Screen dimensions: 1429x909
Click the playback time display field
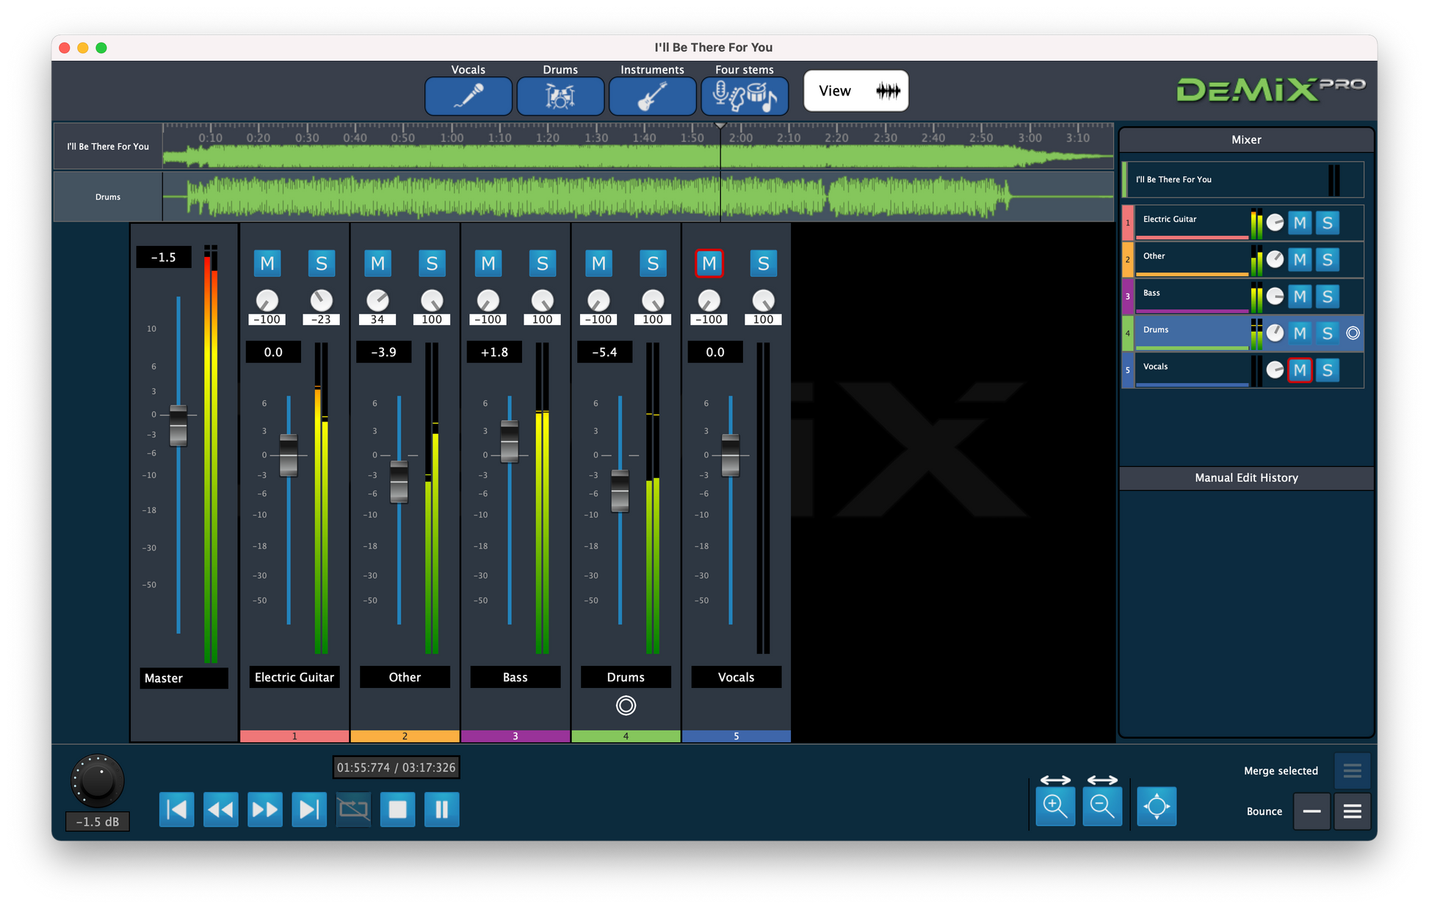[x=397, y=767]
